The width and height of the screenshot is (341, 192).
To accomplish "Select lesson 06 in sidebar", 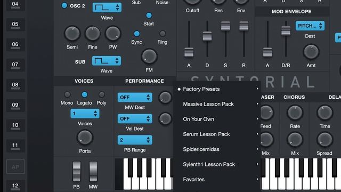I will pos(15,45).
